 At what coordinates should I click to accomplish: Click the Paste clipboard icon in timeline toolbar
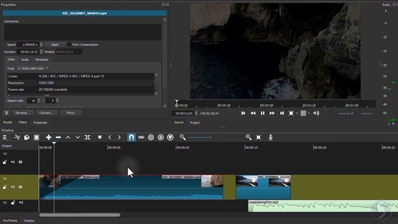[36, 138]
